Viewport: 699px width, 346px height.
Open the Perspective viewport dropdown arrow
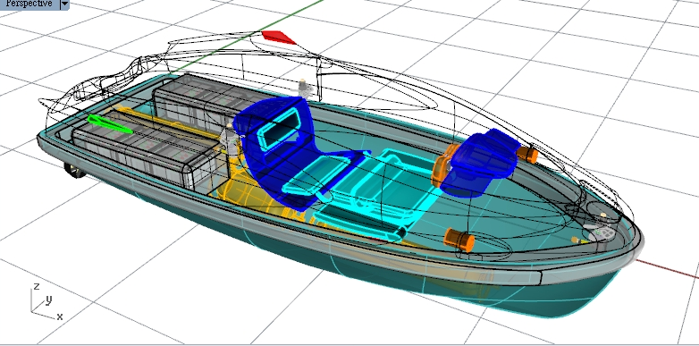pyautogui.click(x=64, y=4)
